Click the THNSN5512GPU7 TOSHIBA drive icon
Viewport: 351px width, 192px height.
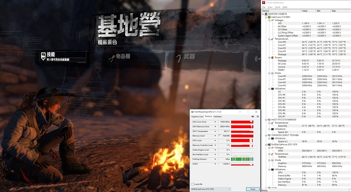click(269, 135)
